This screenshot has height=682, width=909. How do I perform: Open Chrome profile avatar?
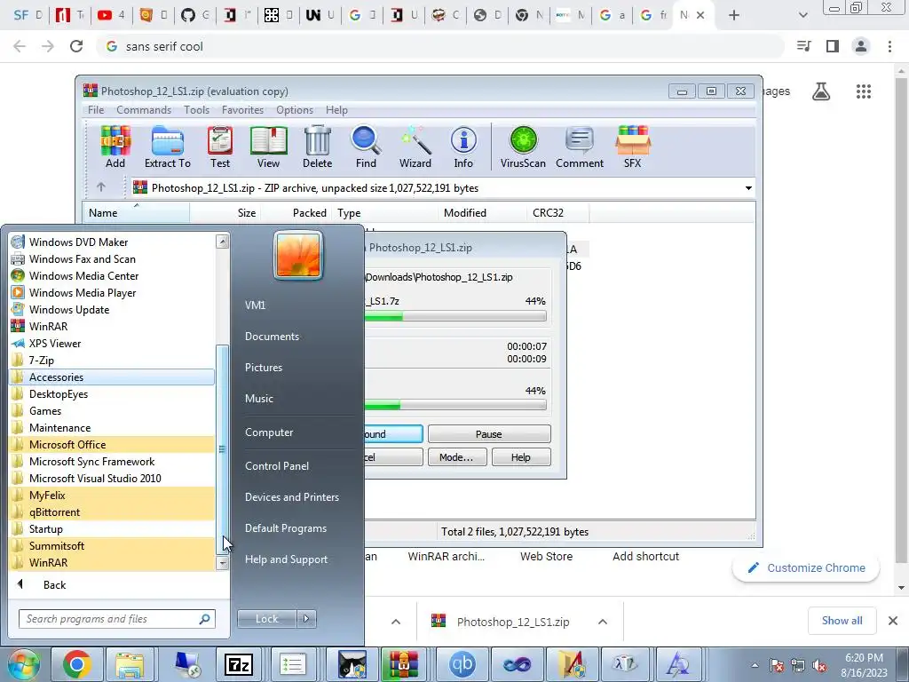tap(861, 46)
